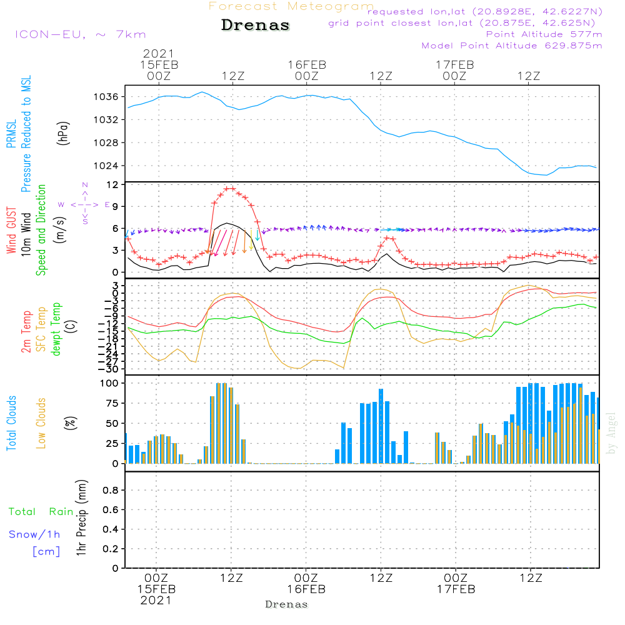The height and width of the screenshot is (625, 625).
Task: Click 'Model Point Altitude 629.875m' text
Action: tap(512, 46)
